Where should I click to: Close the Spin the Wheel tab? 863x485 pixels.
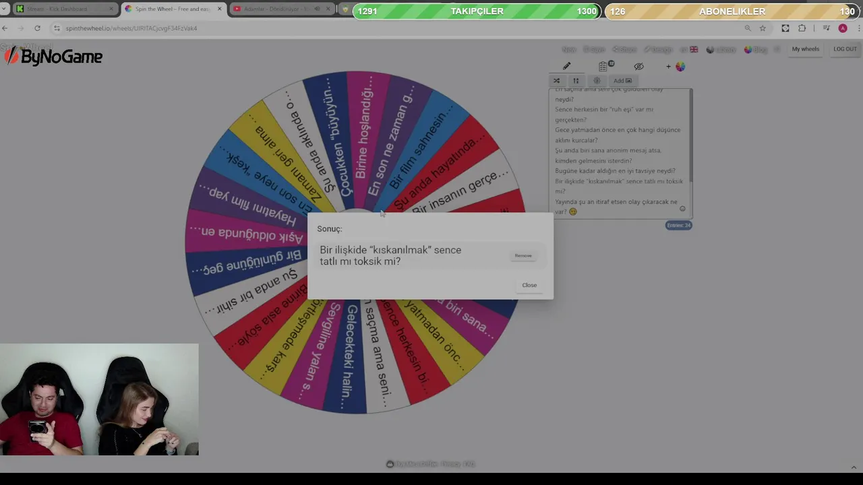coord(219,9)
